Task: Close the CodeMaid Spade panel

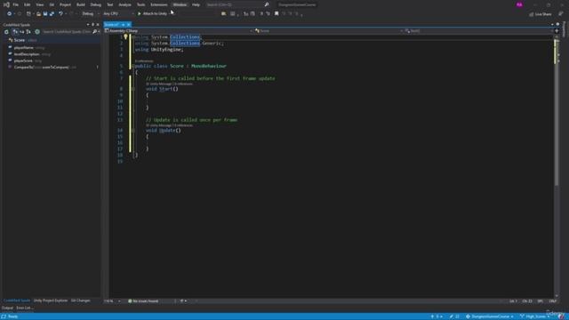Action: click(98, 25)
